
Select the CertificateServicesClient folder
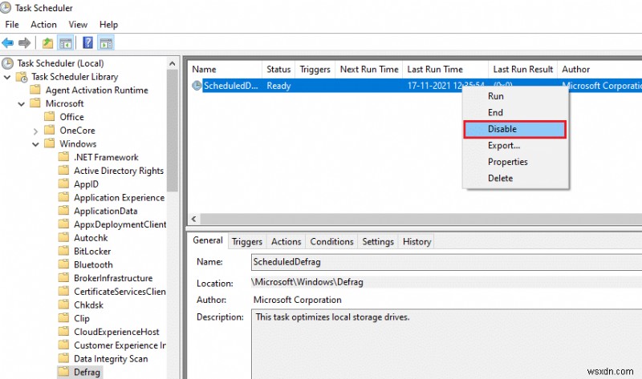(x=120, y=292)
